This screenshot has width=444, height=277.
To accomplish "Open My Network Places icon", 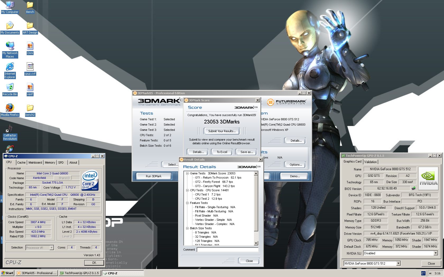I will [10, 50].
